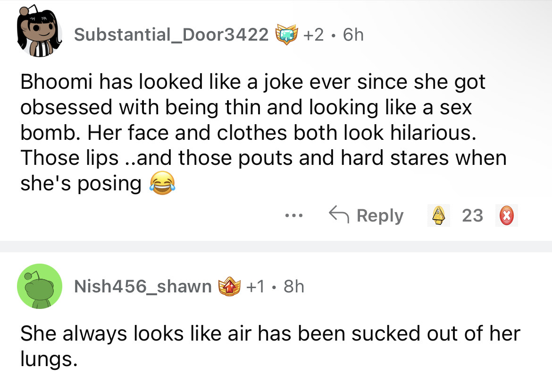This screenshot has height=385, width=552.
Task: Open the +2 achievements count
Action: tap(313, 34)
